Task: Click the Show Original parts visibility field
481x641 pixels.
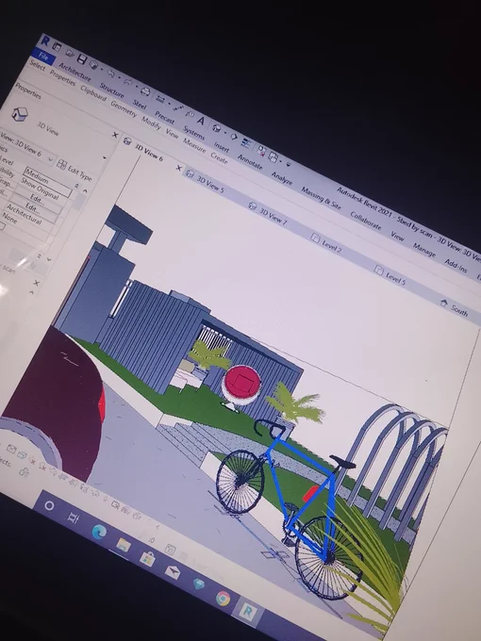Action: click(40, 188)
